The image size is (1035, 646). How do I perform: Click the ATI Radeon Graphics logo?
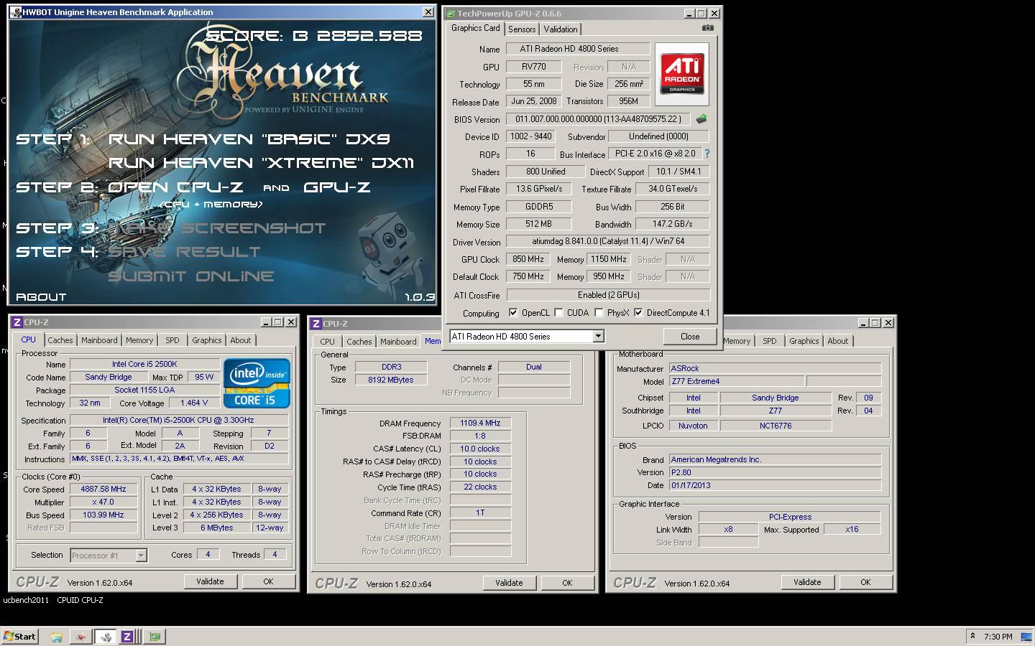coord(682,74)
